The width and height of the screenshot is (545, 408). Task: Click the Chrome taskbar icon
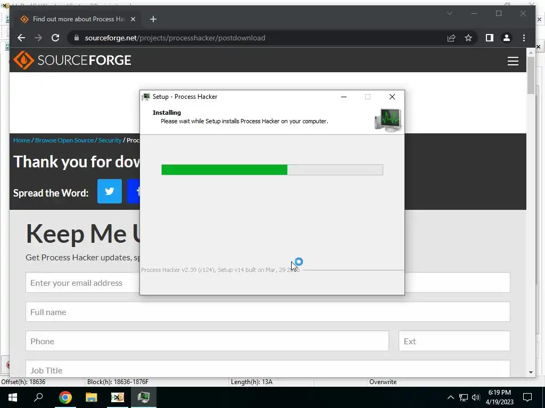65,397
